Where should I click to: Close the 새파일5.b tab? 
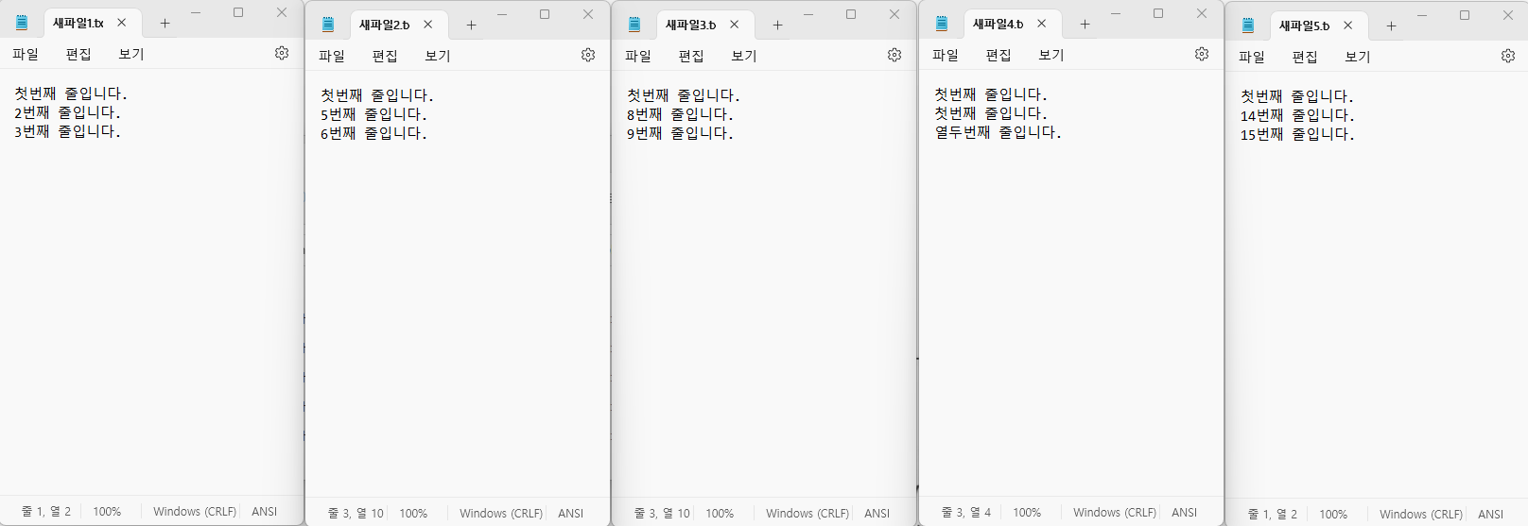(x=1347, y=25)
